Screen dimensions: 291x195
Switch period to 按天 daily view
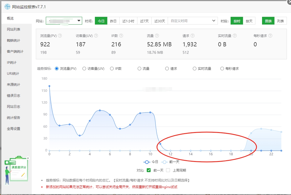[249, 21]
